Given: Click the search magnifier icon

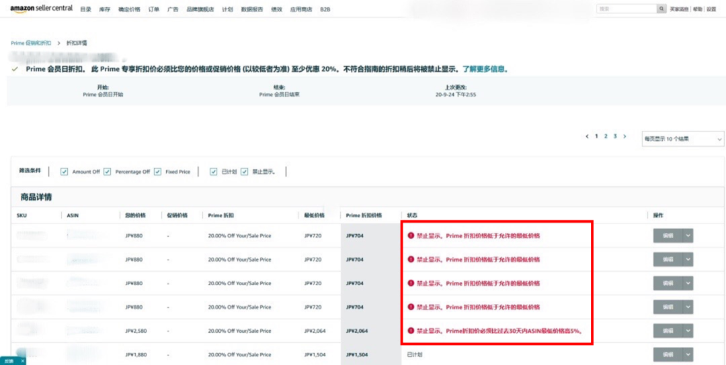Looking at the screenshot, I should pyautogui.click(x=661, y=9).
